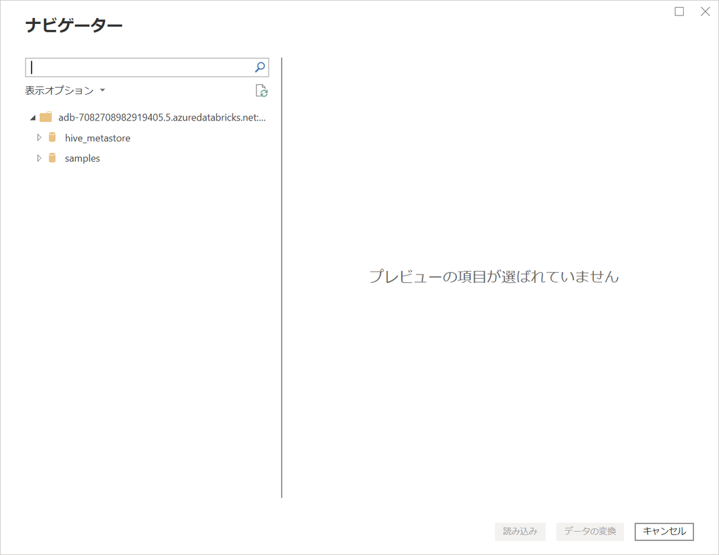719x555 pixels.
Task: Close the Navigator dialog window
Action: pos(705,11)
